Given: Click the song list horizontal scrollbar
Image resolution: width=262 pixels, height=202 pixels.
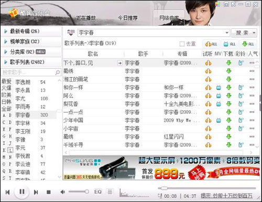Looking at the screenshot, I should [x=156, y=153].
